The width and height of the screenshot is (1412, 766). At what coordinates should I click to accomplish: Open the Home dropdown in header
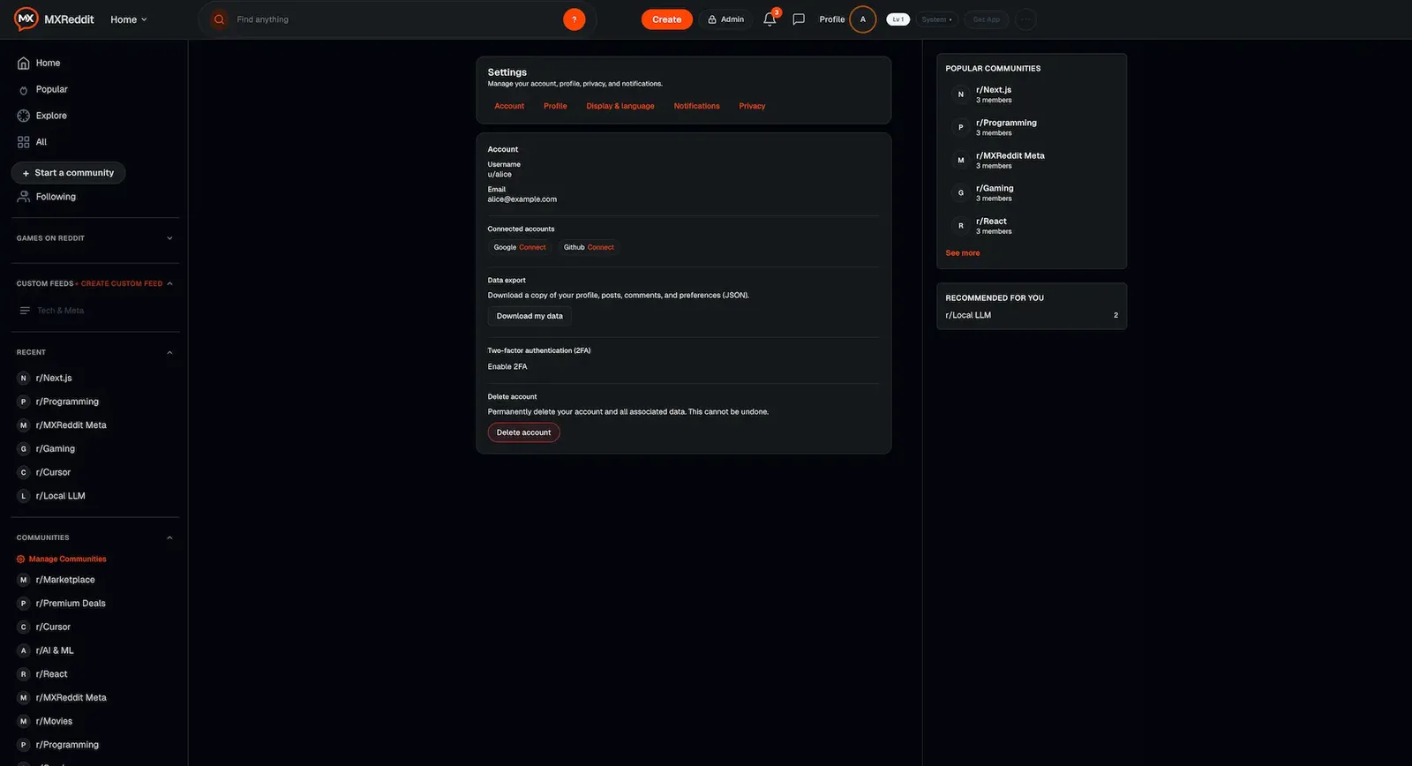click(129, 19)
